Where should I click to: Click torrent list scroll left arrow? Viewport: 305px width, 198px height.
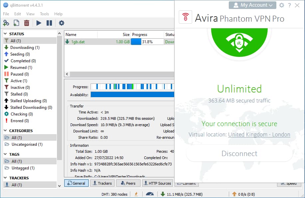67,74
